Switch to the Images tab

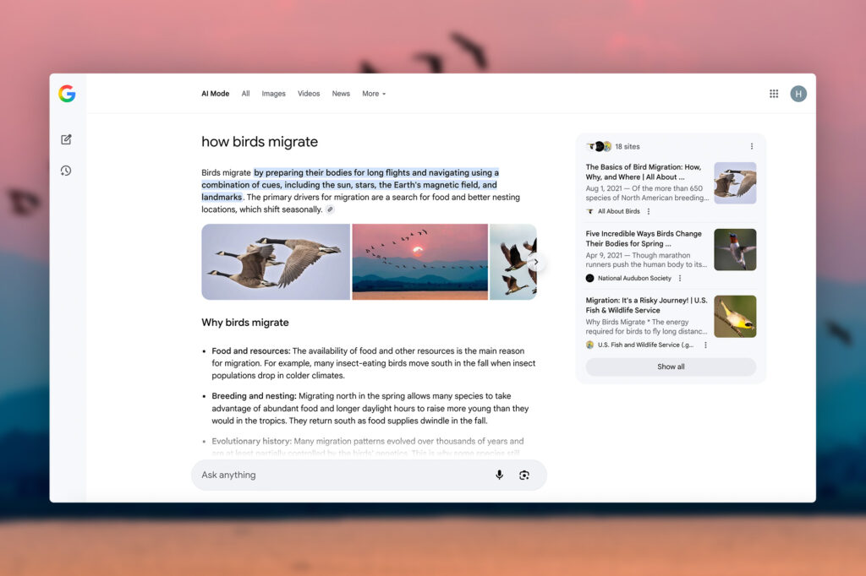(x=273, y=94)
